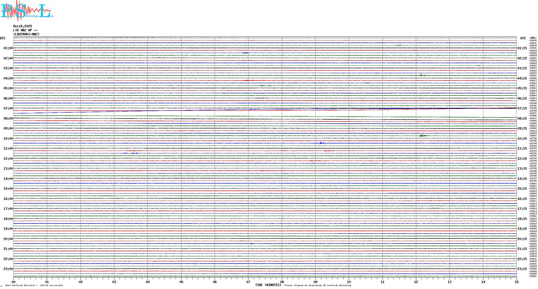The image size is (538, 289).
Task: Click the TIME (MINUTES) axis title
Action: [268, 285]
